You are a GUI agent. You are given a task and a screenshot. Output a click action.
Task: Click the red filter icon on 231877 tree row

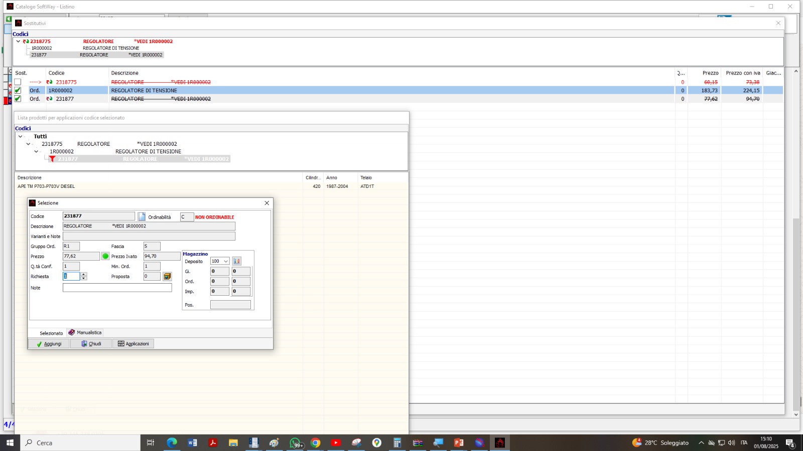(52, 159)
